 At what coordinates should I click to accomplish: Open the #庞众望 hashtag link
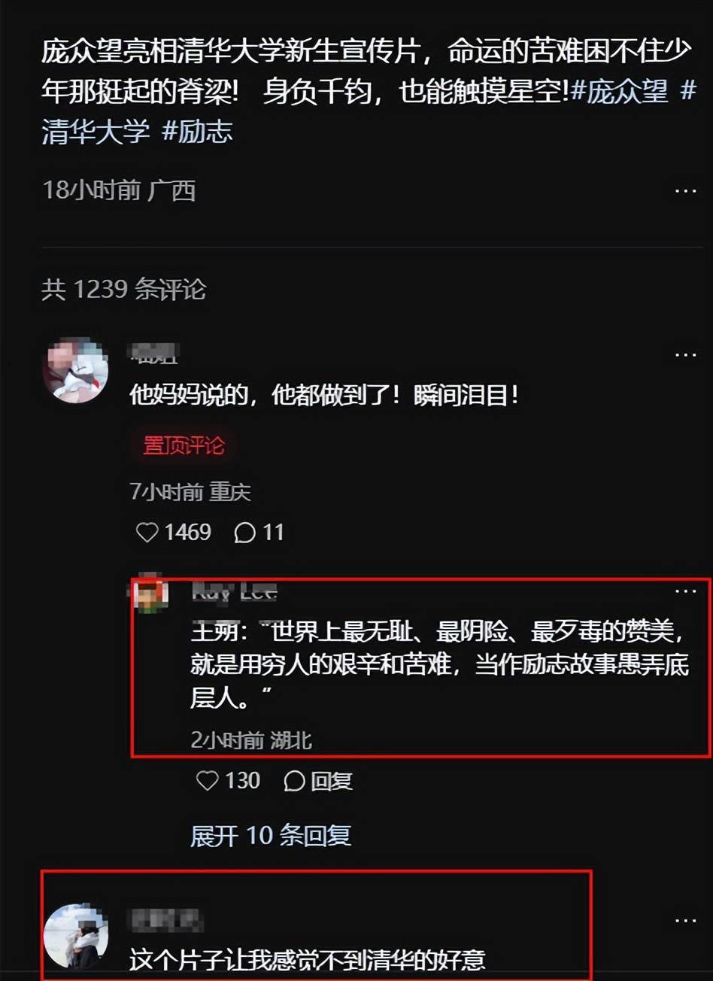coord(619,92)
